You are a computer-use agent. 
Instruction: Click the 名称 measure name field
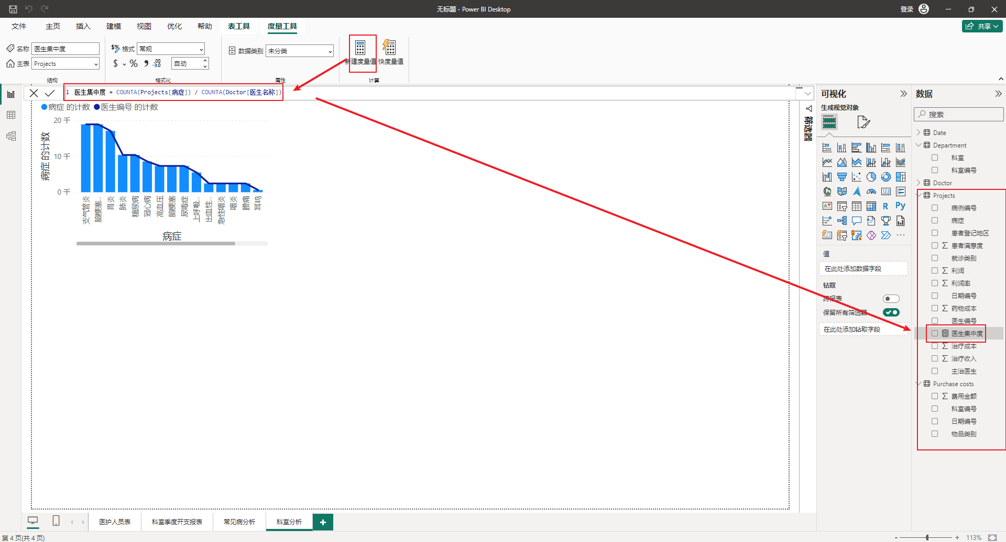pyautogui.click(x=65, y=49)
